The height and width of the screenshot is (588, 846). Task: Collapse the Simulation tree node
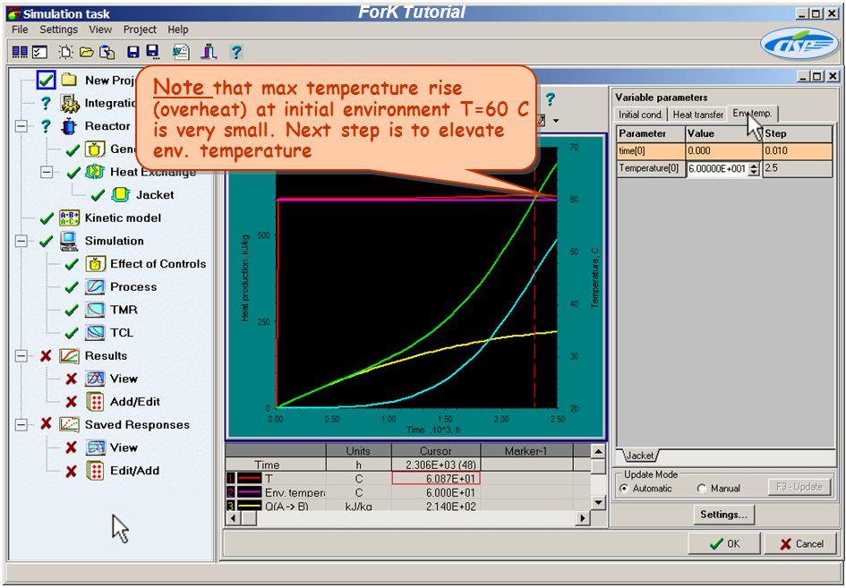coord(21,241)
